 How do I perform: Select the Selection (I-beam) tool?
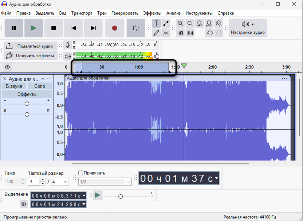[x=156, y=23]
